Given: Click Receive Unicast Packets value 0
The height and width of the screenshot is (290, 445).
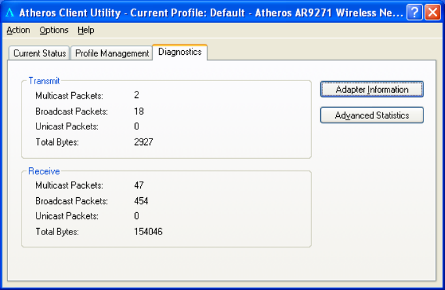Looking at the screenshot, I should tap(136, 216).
